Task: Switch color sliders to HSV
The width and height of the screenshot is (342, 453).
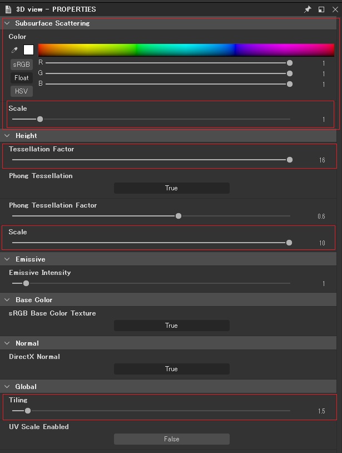Action: coord(22,91)
